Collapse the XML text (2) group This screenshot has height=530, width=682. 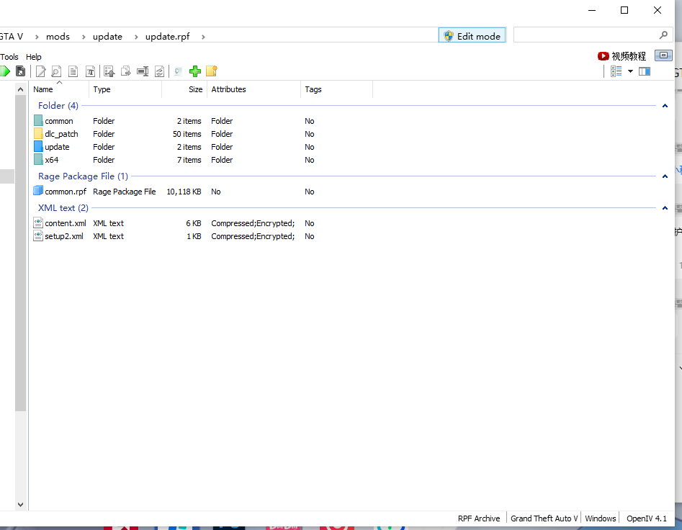[x=665, y=208]
